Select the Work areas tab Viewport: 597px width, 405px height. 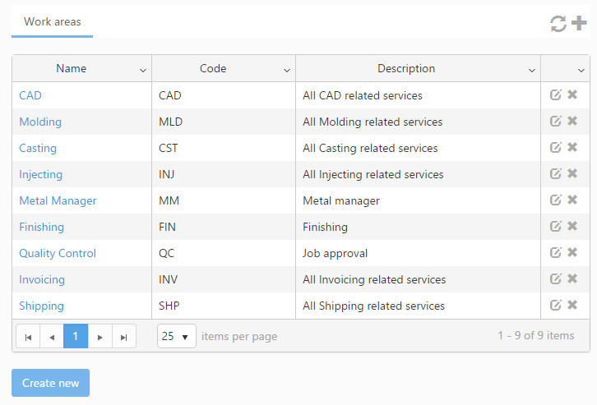coord(53,22)
